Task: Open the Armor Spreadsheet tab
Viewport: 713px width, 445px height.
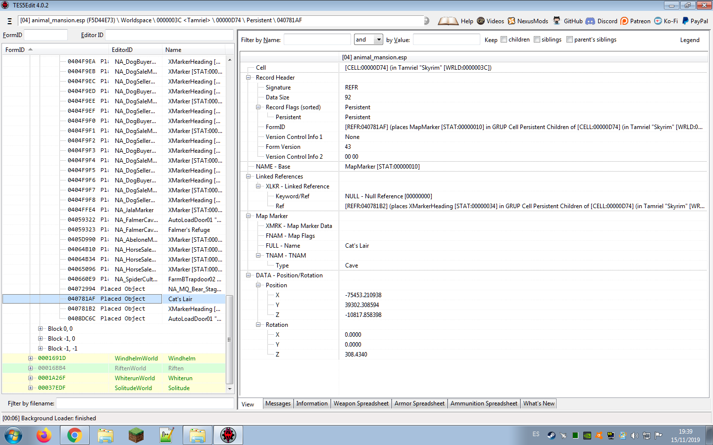Action: (419, 403)
